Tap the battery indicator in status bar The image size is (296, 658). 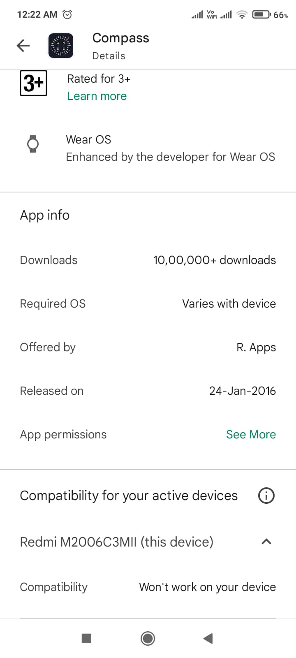click(261, 15)
